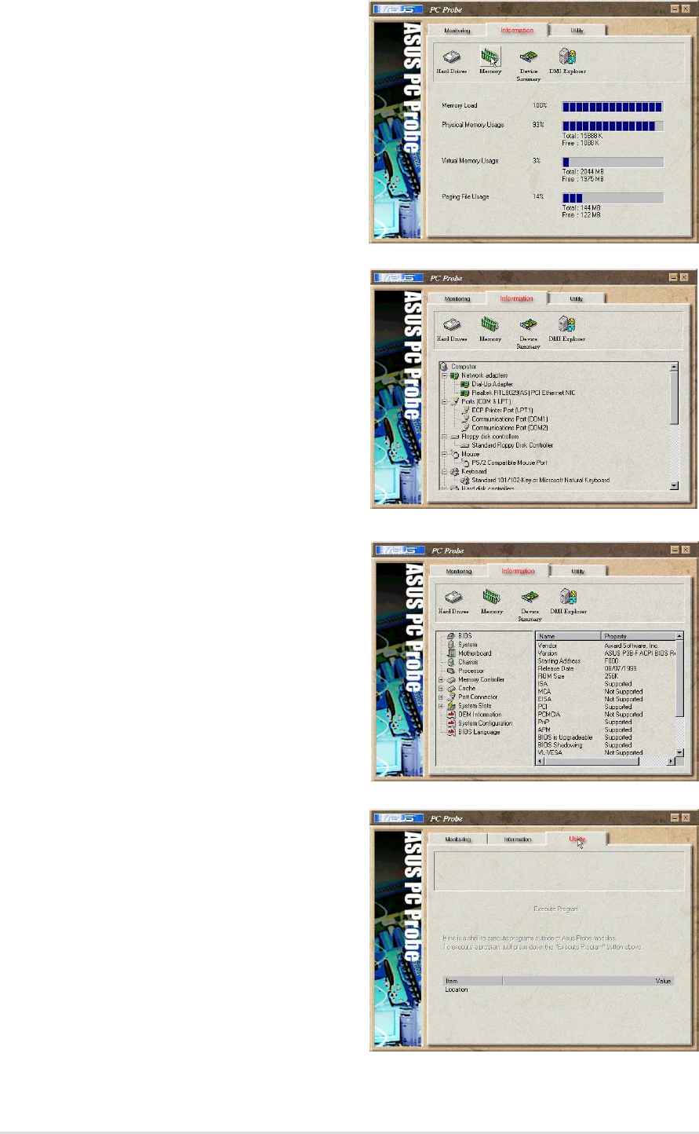Click the Name column header
This screenshot has width=699, height=1134.
pos(569,636)
